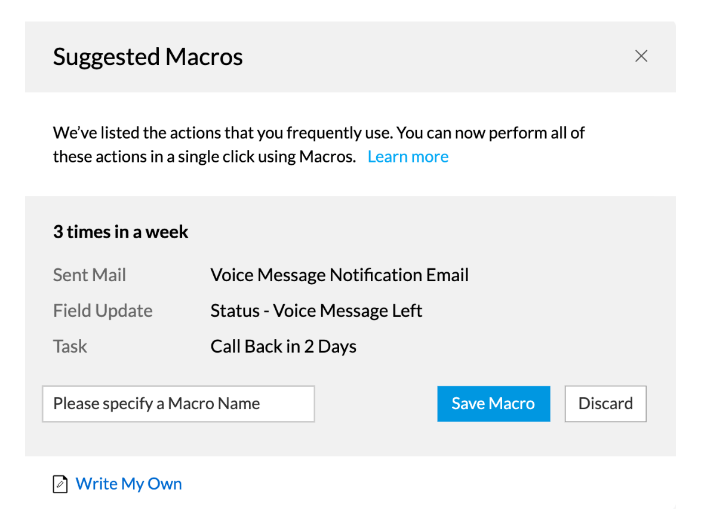The width and height of the screenshot is (701, 529).
Task: Select Voice Message Notification Email entry
Action: [x=339, y=275]
